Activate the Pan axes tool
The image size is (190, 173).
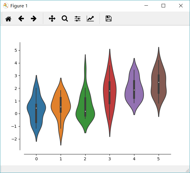click(x=52, y=19)
